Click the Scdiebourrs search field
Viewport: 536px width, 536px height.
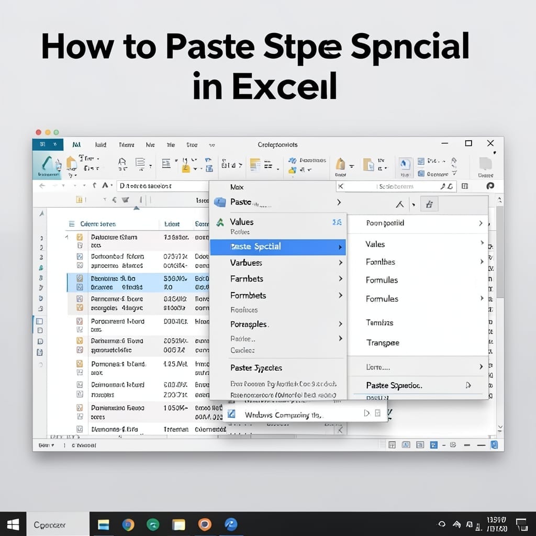[x=396, y=186]
